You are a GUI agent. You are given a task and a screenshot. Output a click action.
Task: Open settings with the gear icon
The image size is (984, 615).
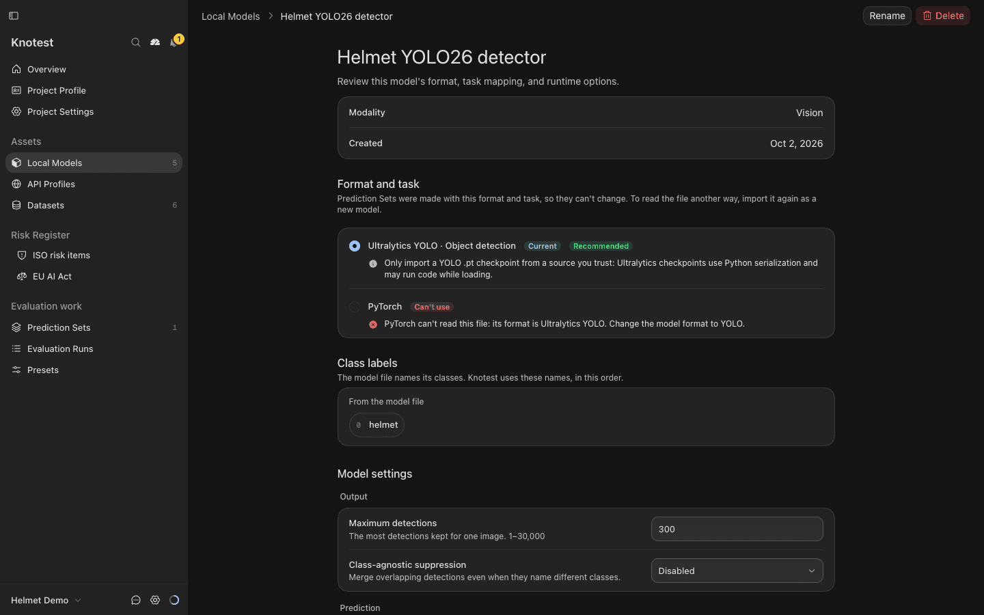click(155, 600)
